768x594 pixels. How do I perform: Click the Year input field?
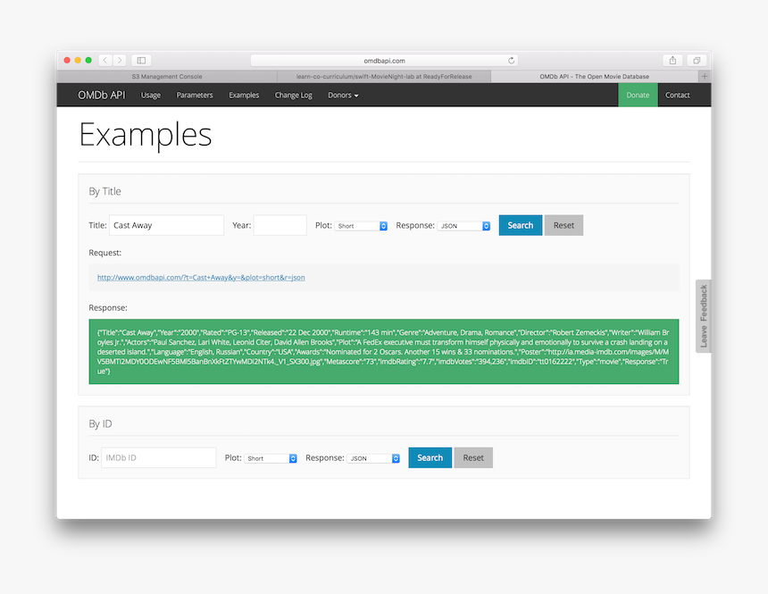(x=280, y=225)
